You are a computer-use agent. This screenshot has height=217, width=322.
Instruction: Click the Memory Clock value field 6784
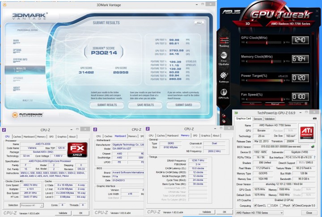(300, 59)
